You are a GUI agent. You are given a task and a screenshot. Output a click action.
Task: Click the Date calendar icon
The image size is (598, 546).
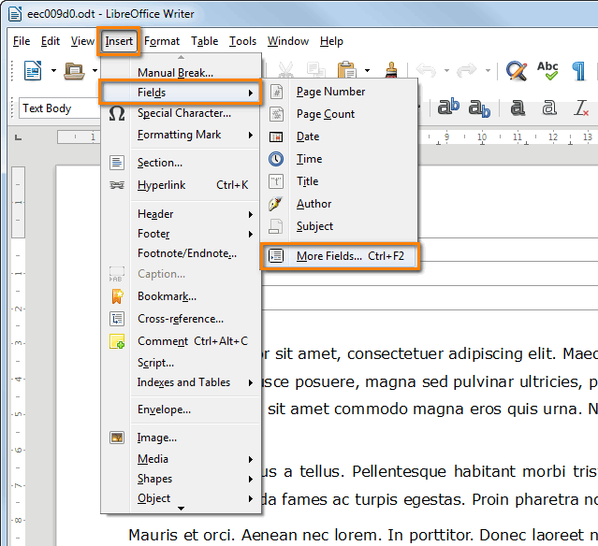pos(276,136)
